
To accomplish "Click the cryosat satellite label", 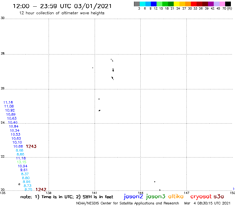I will (201, 196).
